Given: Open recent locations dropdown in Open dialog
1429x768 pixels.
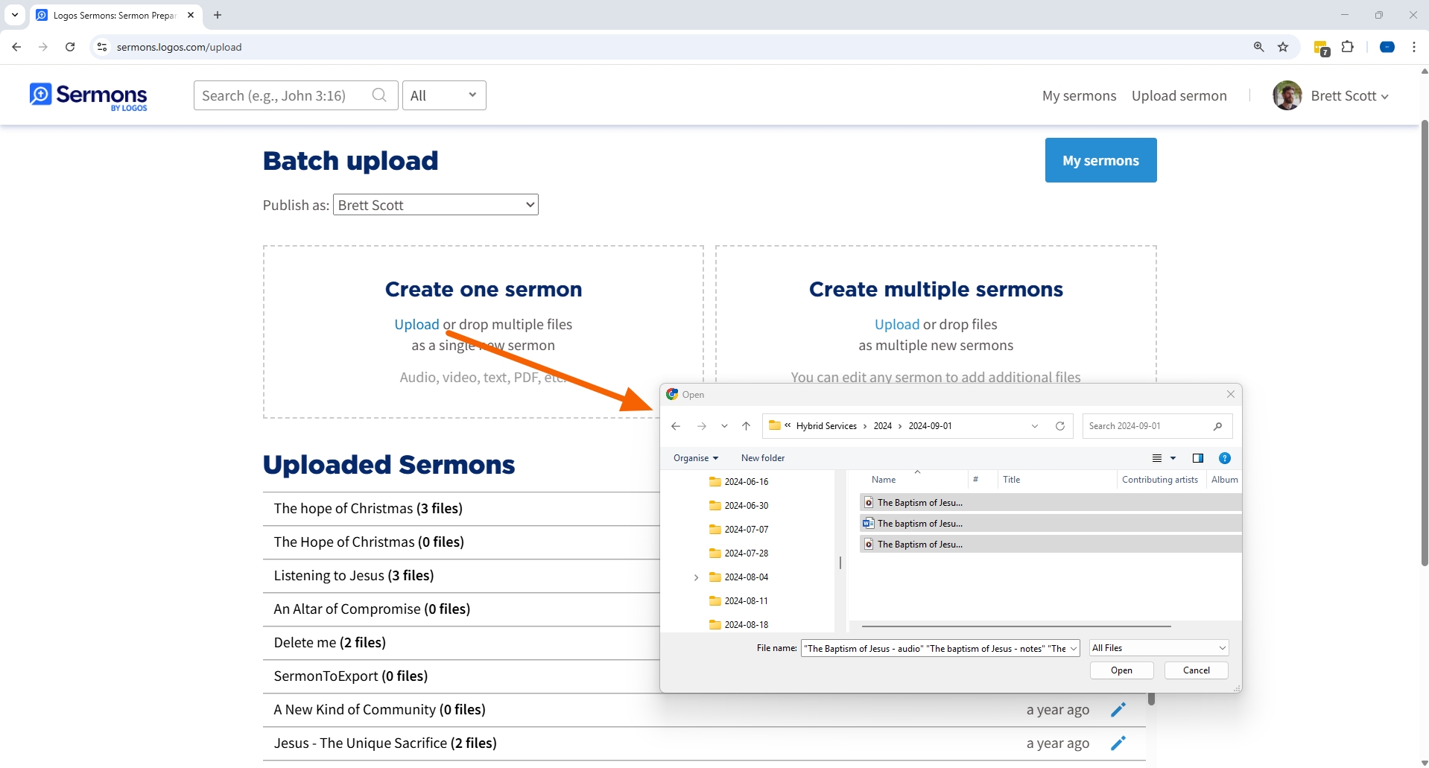Looking at the screenshot, I should click(724, 426).
